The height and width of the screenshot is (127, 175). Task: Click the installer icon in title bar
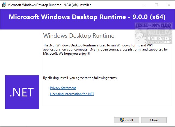coord(4,5)
